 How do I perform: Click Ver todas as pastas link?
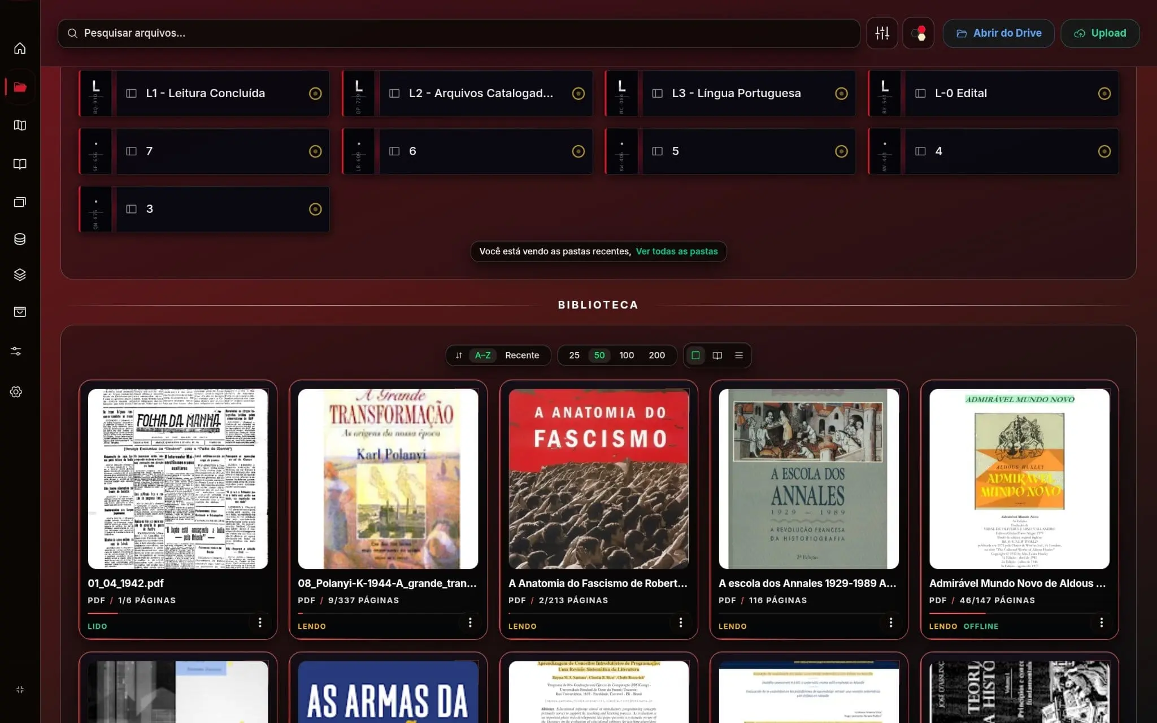pyautogui.click(x=676, y=251)
